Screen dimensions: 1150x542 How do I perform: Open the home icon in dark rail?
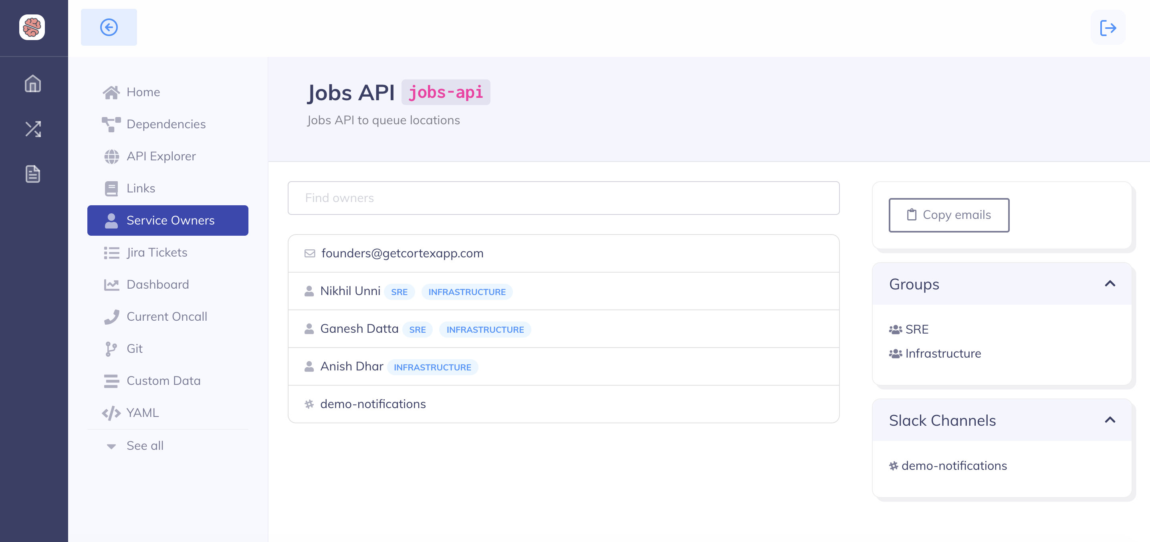point(33,83)
